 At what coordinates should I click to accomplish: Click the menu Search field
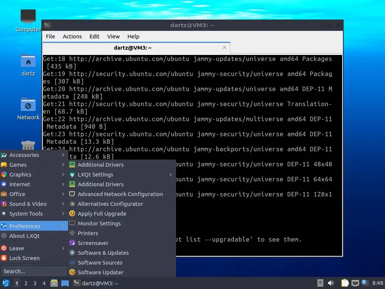point(33,271)
